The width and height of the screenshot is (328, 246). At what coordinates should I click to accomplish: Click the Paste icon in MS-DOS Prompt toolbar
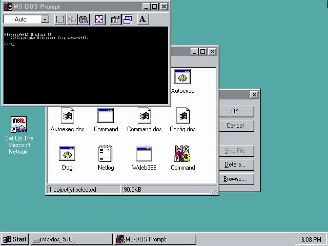pyautogui.click(x=84, y=20)
